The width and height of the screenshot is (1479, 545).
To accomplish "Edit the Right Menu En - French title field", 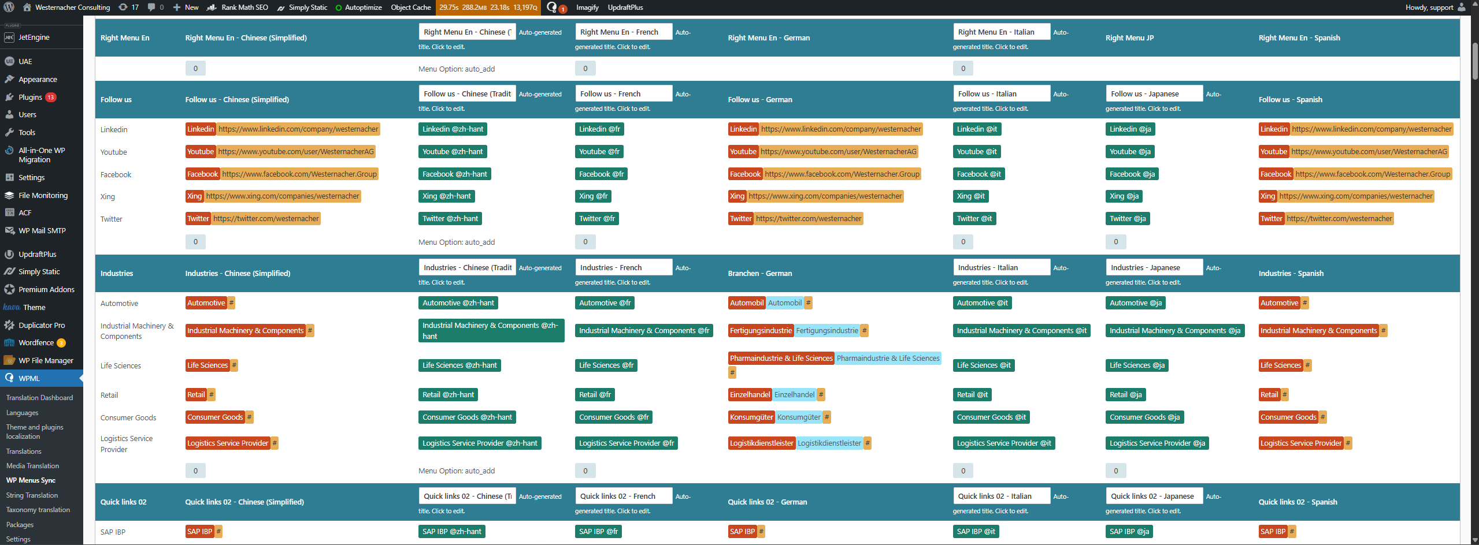I will 624,32.
